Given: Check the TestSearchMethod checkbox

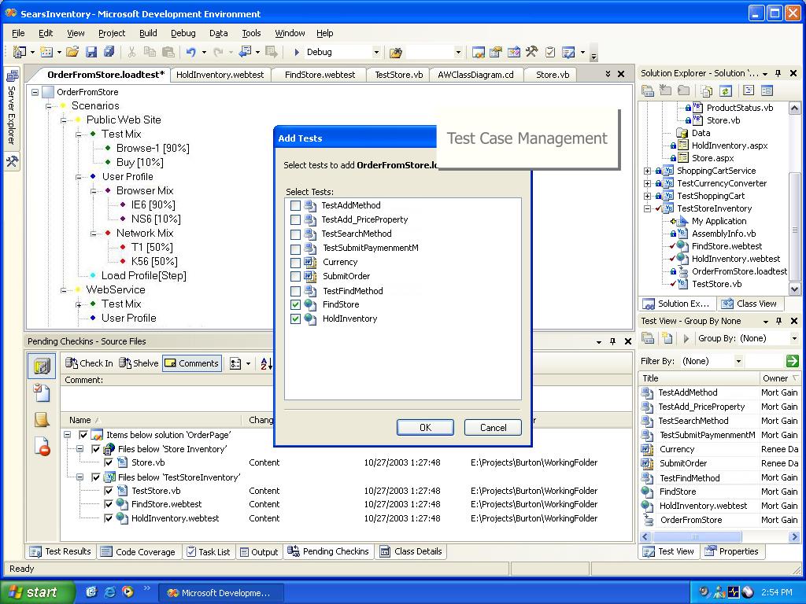Looking at the screenshot, I should coord(296,234).
